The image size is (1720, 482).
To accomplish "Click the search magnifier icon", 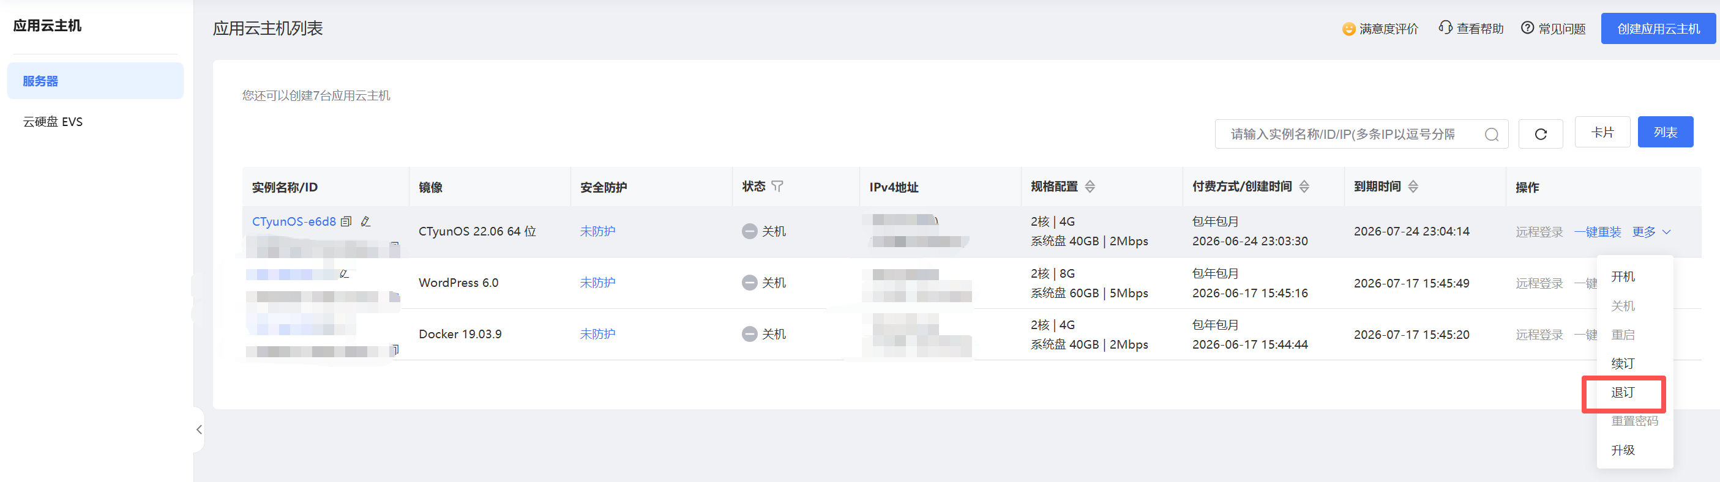I will (1492, 135).
